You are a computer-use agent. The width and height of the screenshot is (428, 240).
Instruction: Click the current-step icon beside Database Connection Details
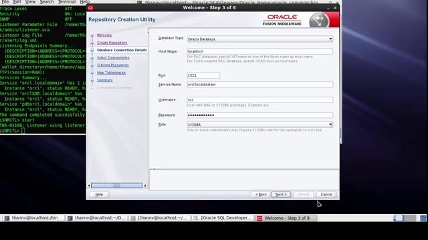click(92, 51)
